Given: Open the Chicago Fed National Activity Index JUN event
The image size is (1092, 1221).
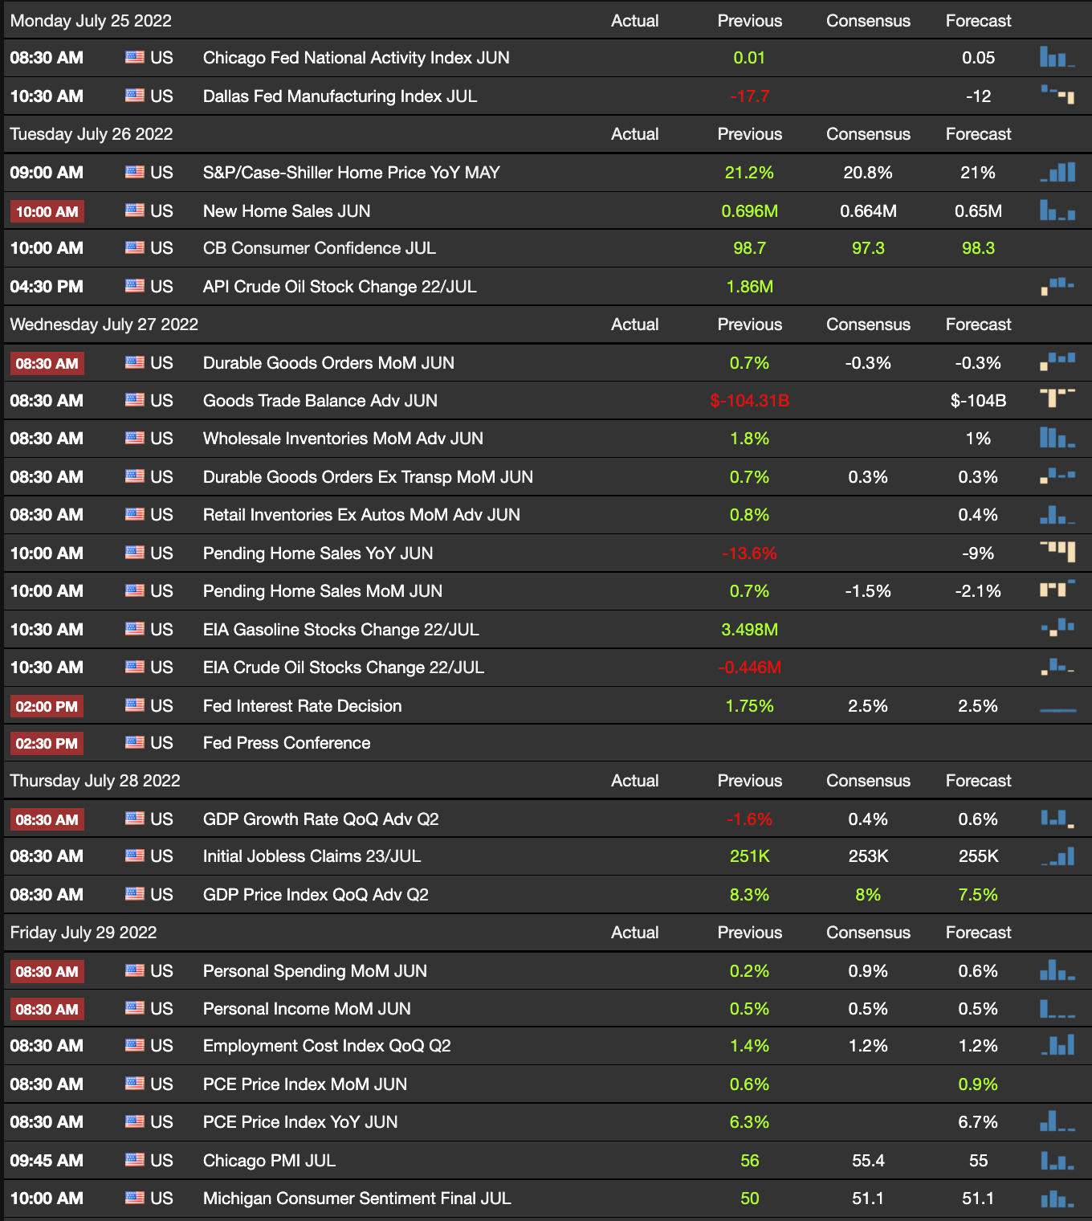Looking at the screenshot, I should pos(357,58).
